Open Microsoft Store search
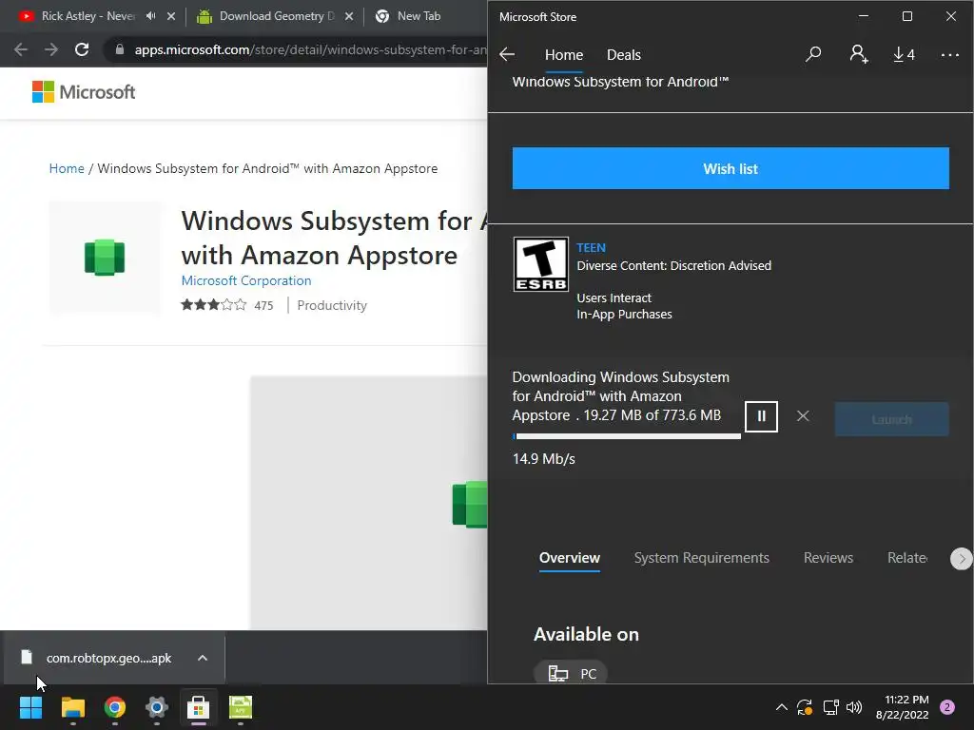 [x=812, y=54]
